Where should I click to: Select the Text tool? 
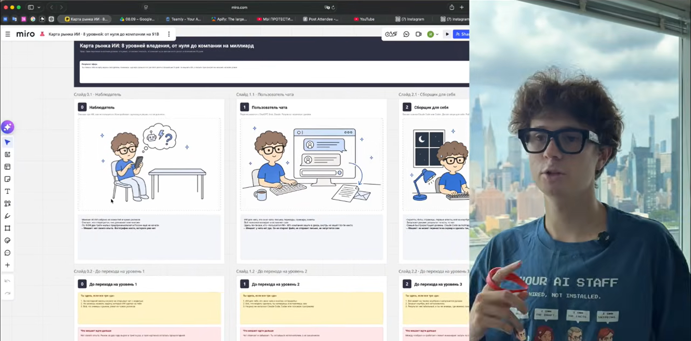coord(7,191)
